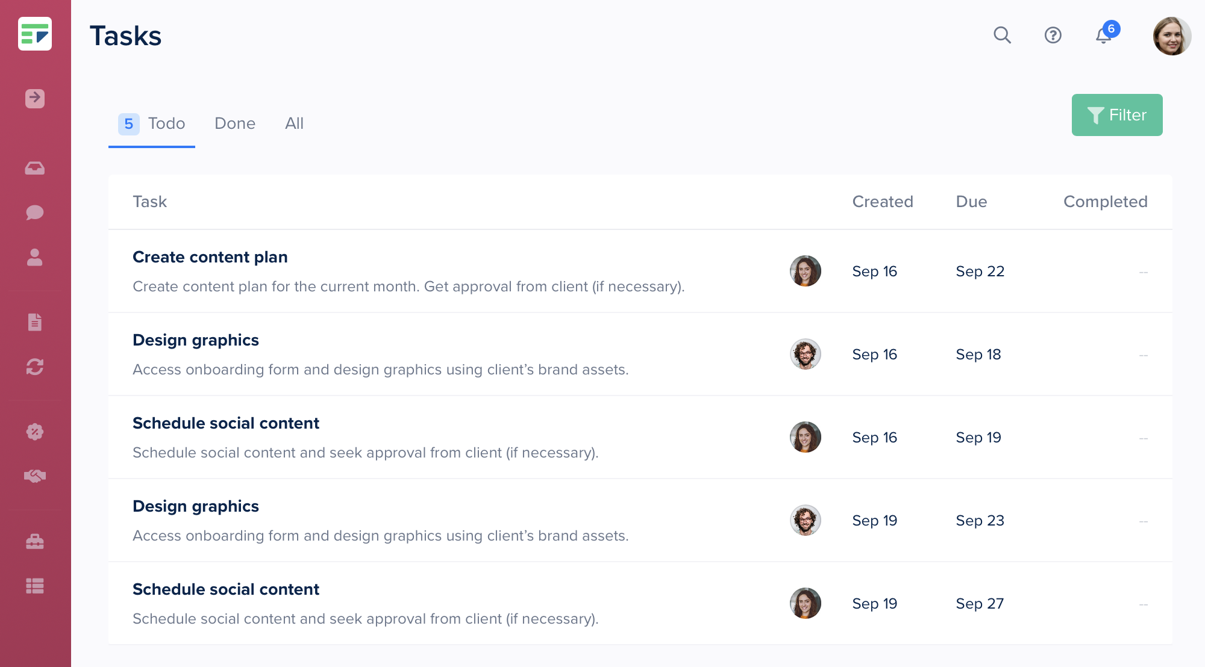Click the contacts person icon in sidebar

36,255
